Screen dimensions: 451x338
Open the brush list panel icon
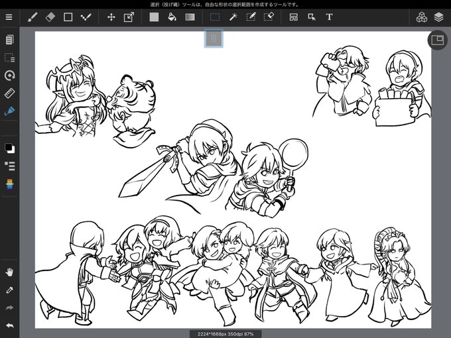coord(9,166)
